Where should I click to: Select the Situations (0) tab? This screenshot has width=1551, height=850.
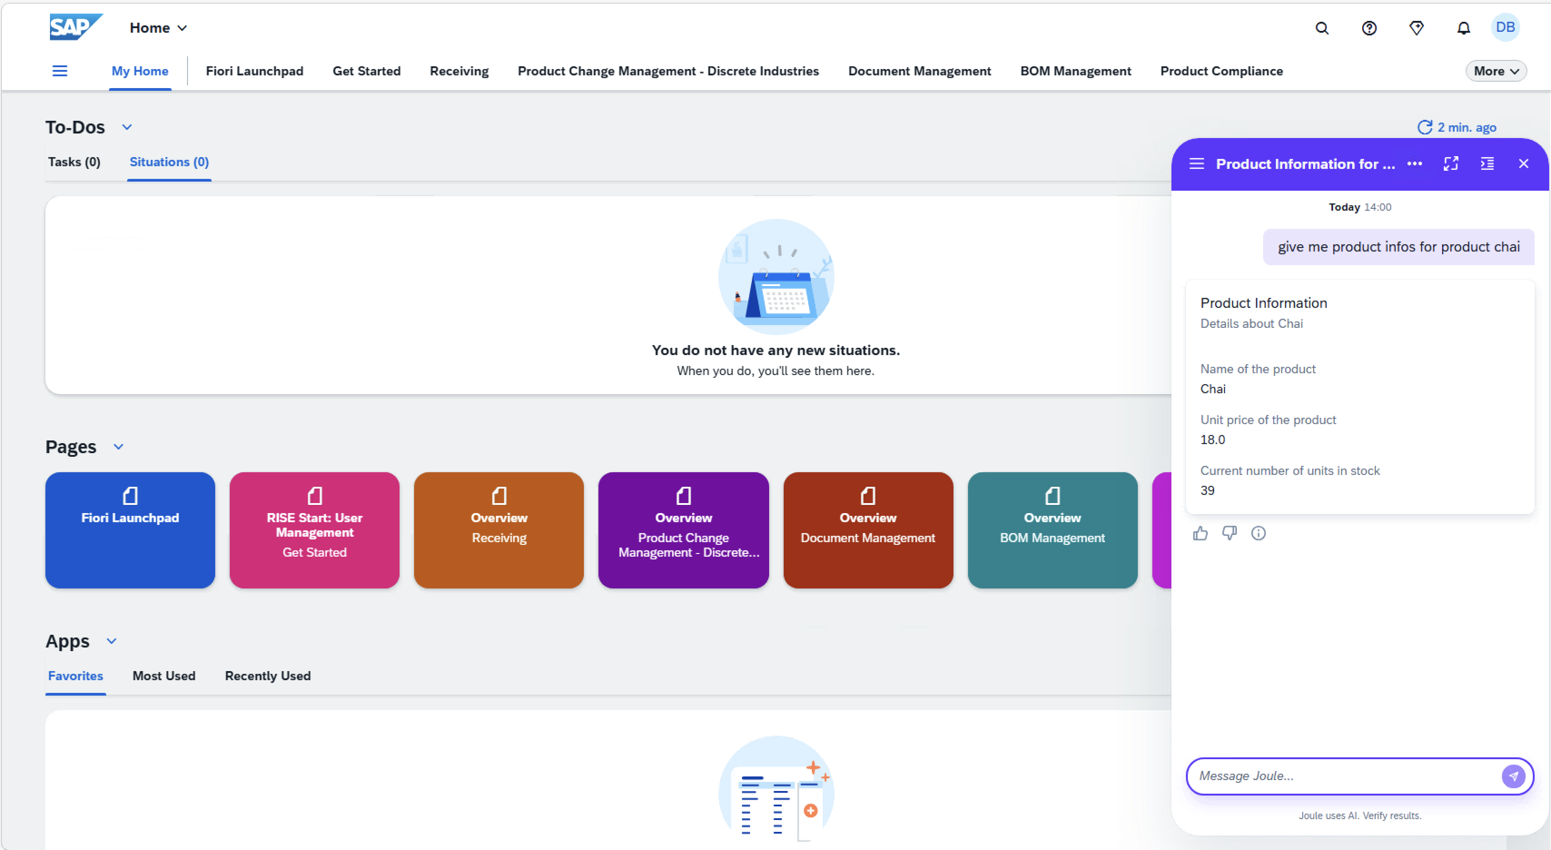coord(169,162)
